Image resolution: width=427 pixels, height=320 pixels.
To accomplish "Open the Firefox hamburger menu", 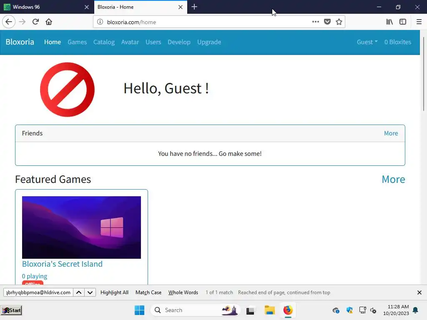I will click(419, 22).
